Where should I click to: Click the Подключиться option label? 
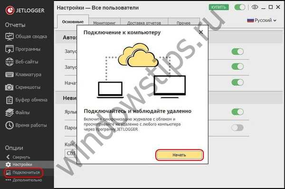(26, 172)
